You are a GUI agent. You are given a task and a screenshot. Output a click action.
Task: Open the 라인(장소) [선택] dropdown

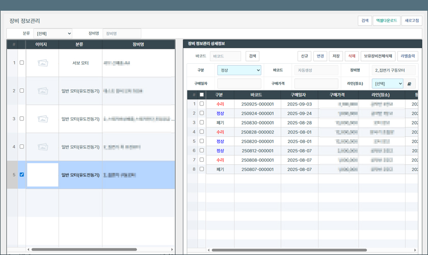click(388, 84)
